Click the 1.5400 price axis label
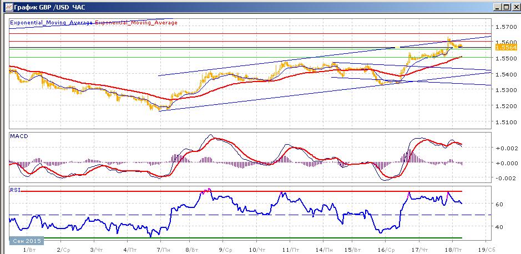The height and width of the screenshot is (254, 521). (x=505, y=74)
